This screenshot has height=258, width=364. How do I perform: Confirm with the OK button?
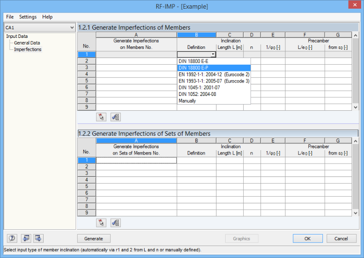point(307,238)
